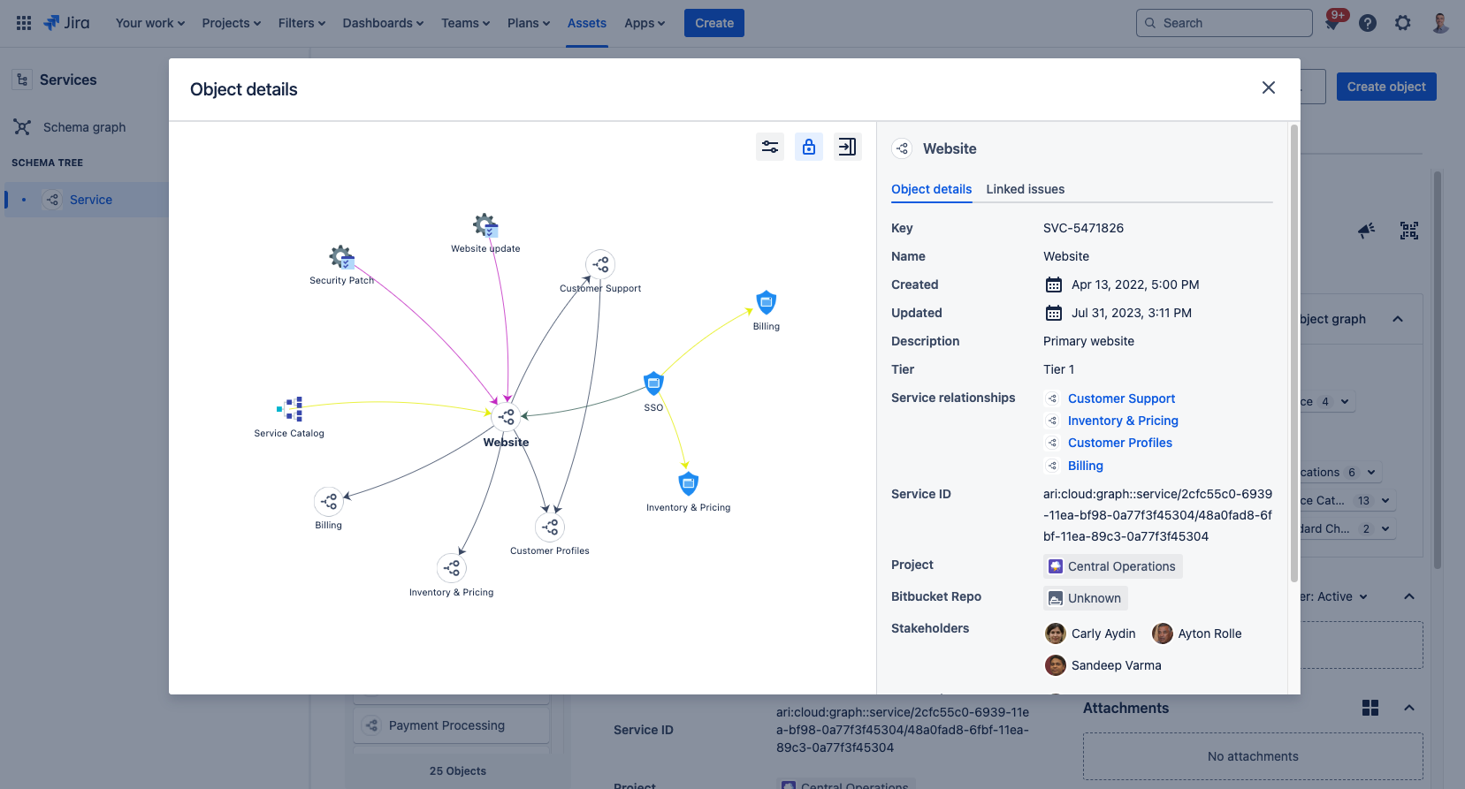Viewport: 1465px width, 789px height.
Task: Click the Create button
Action: [x=713, y=23]
